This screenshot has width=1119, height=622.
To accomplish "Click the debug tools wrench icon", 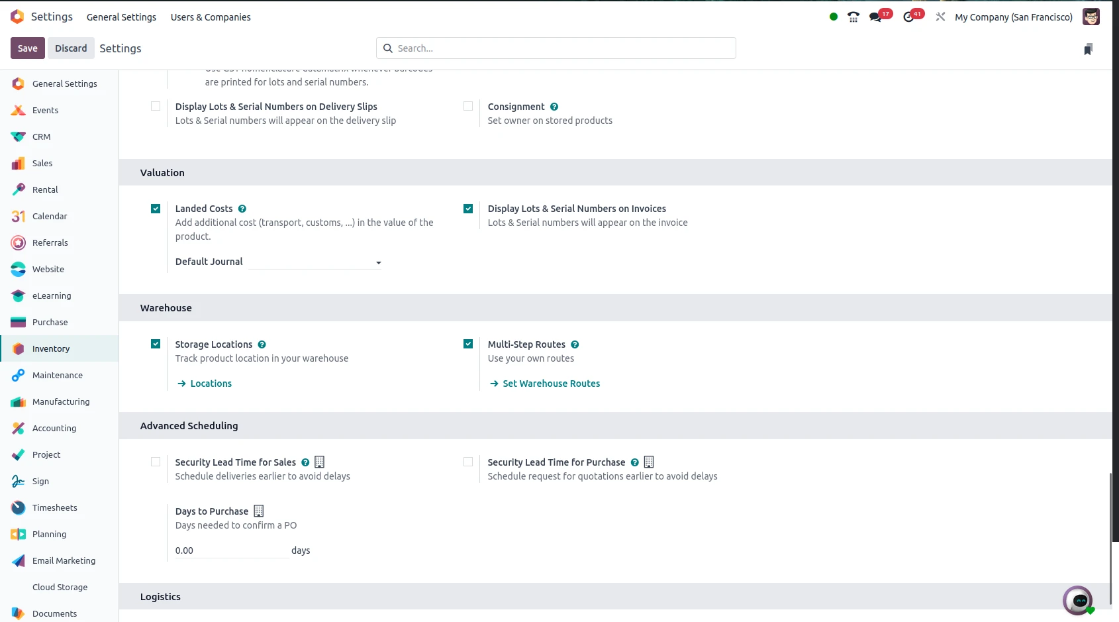I will click(x=940, y=17).
